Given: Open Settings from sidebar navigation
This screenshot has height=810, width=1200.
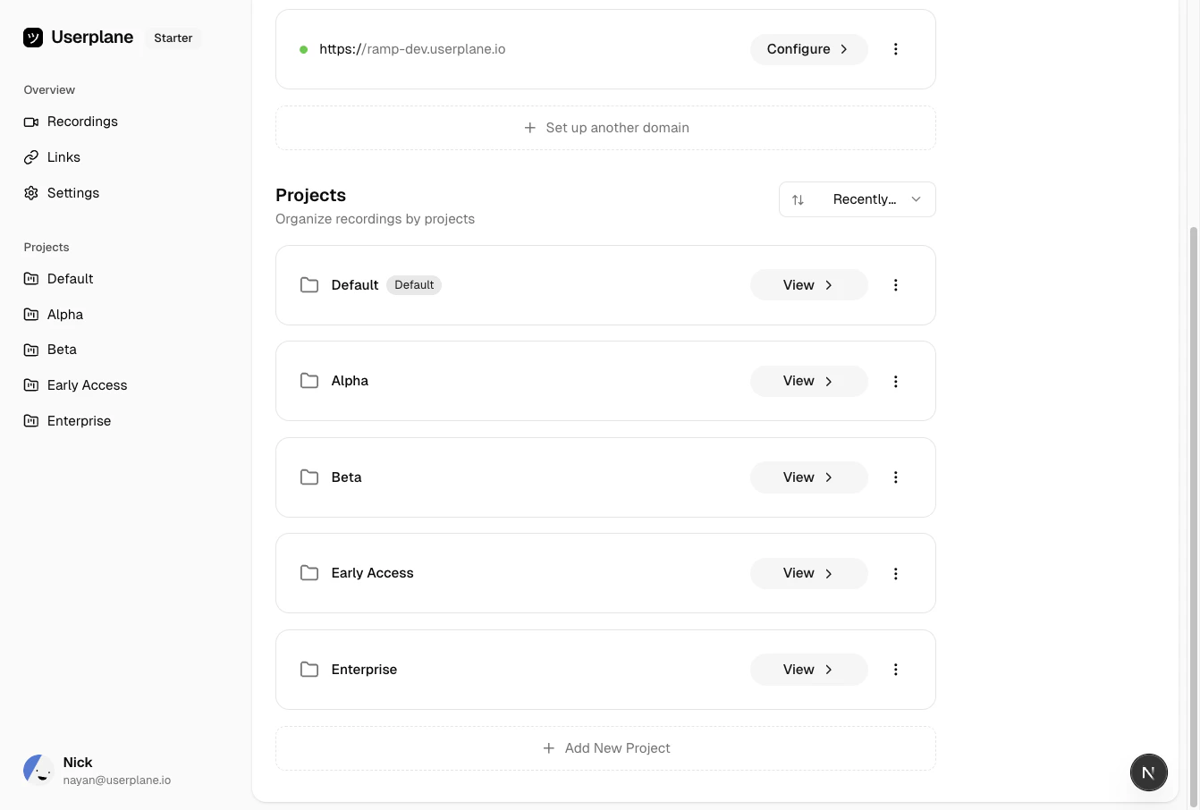Looking at the screenshot, I should pyautogui.click(x=73, y=193).
